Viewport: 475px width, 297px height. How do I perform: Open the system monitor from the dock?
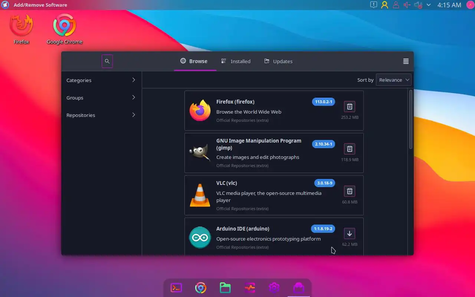coord(250,288)
